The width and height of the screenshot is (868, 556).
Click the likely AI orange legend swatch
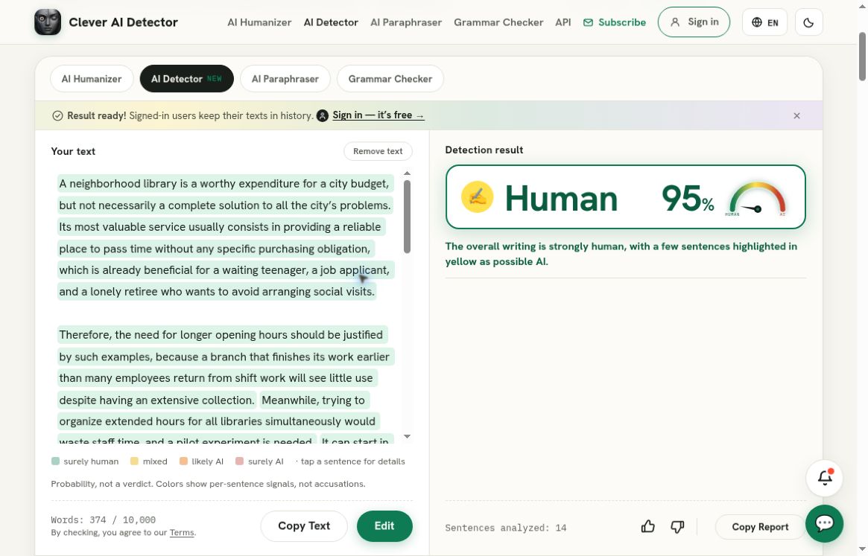[x=183, y=461]
